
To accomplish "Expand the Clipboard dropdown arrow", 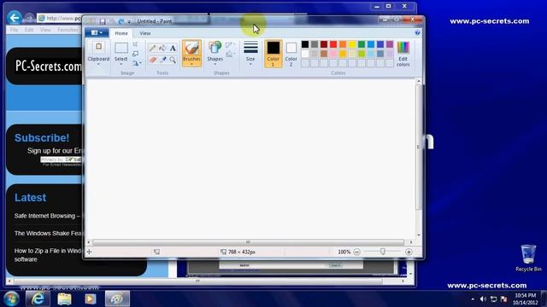I will 99,64.
